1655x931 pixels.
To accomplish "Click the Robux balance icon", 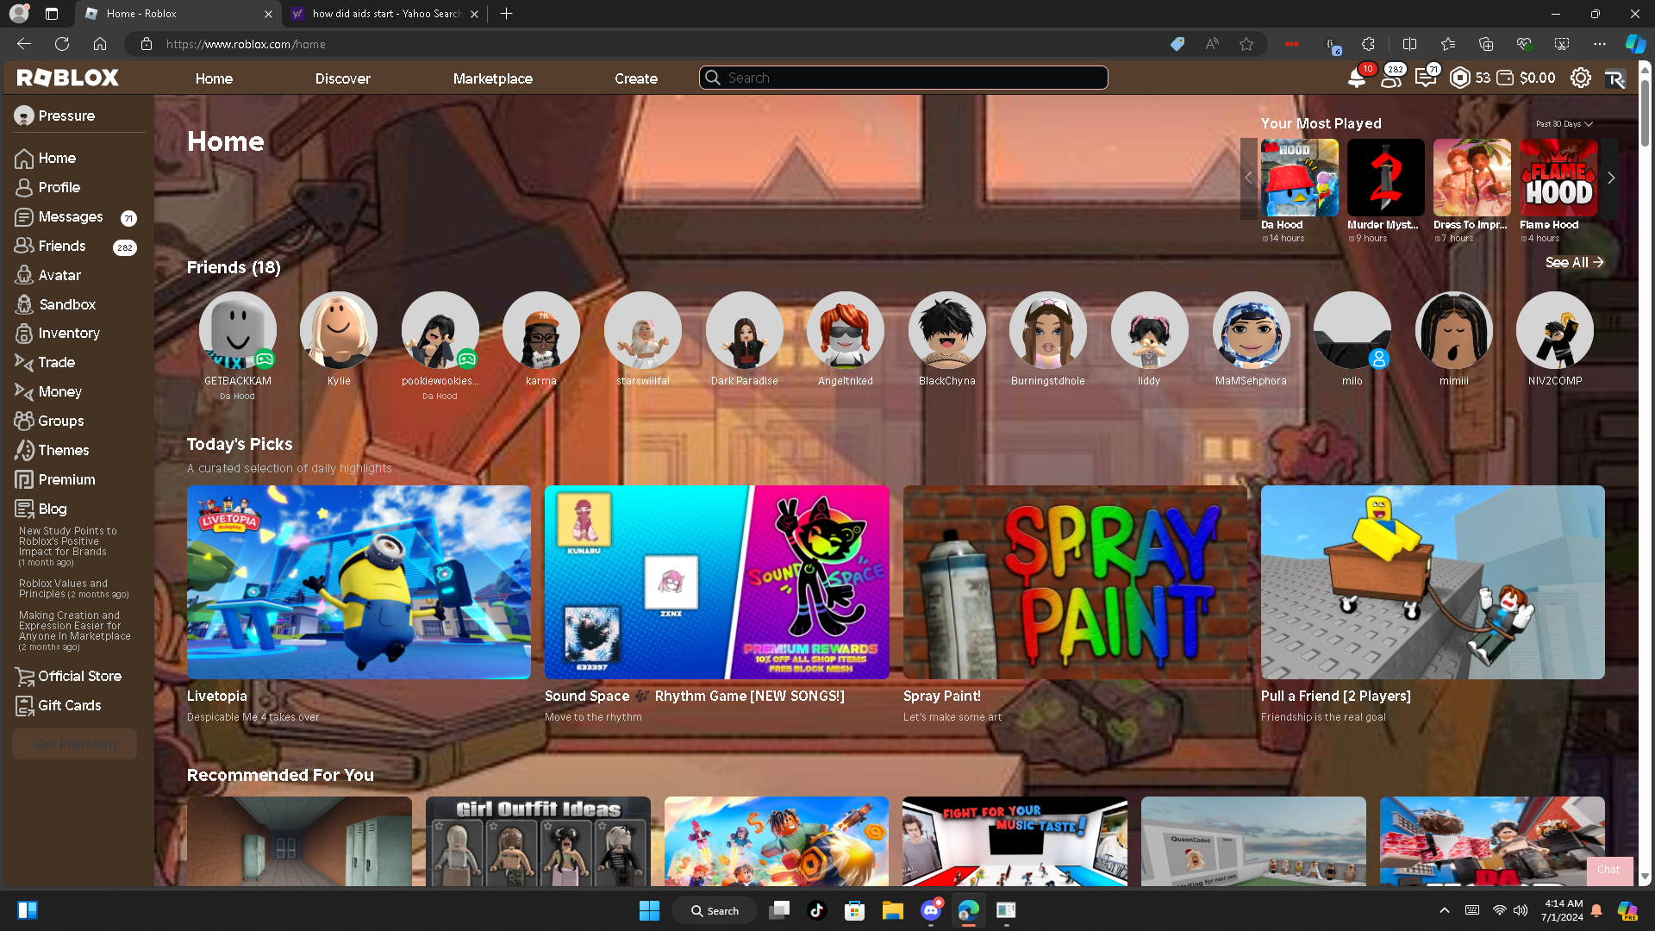I will (1459, 78).
